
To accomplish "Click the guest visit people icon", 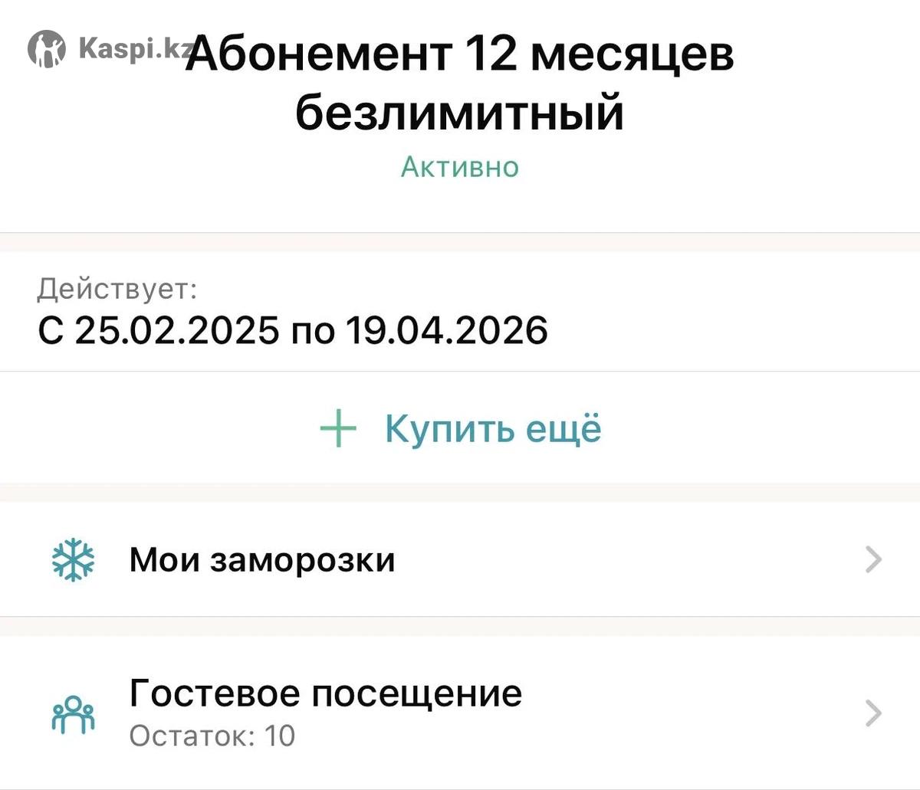I will coord(73,714).
